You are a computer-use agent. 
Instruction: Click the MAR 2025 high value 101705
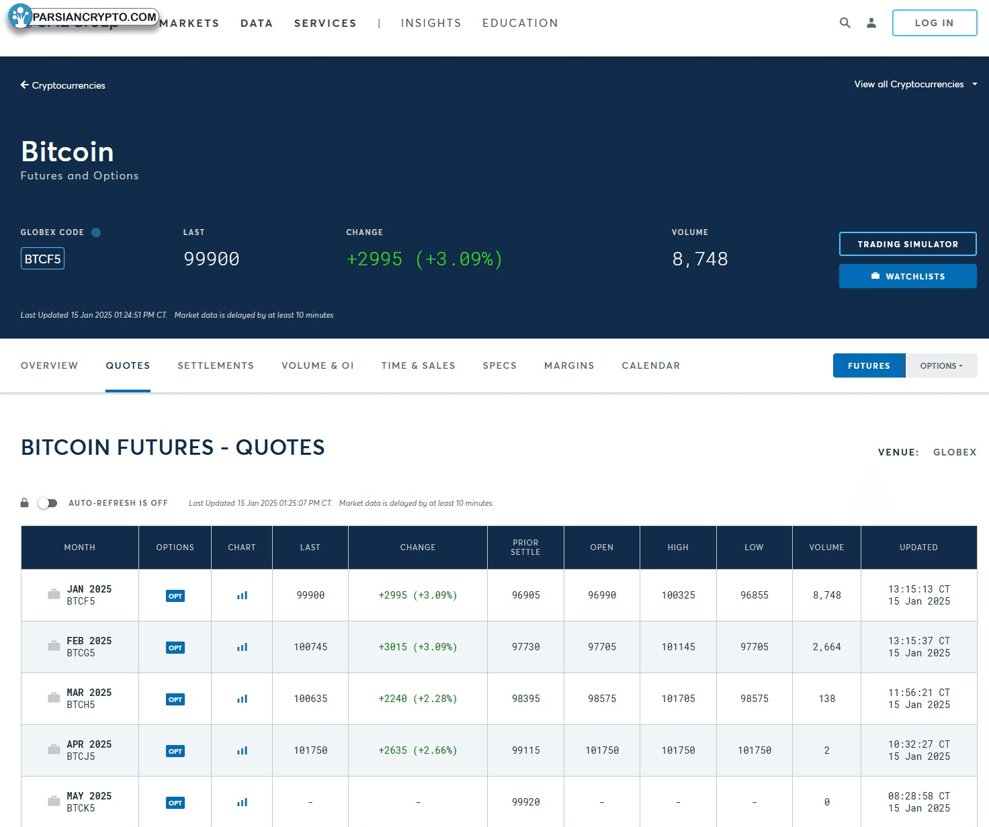[678, 699]
